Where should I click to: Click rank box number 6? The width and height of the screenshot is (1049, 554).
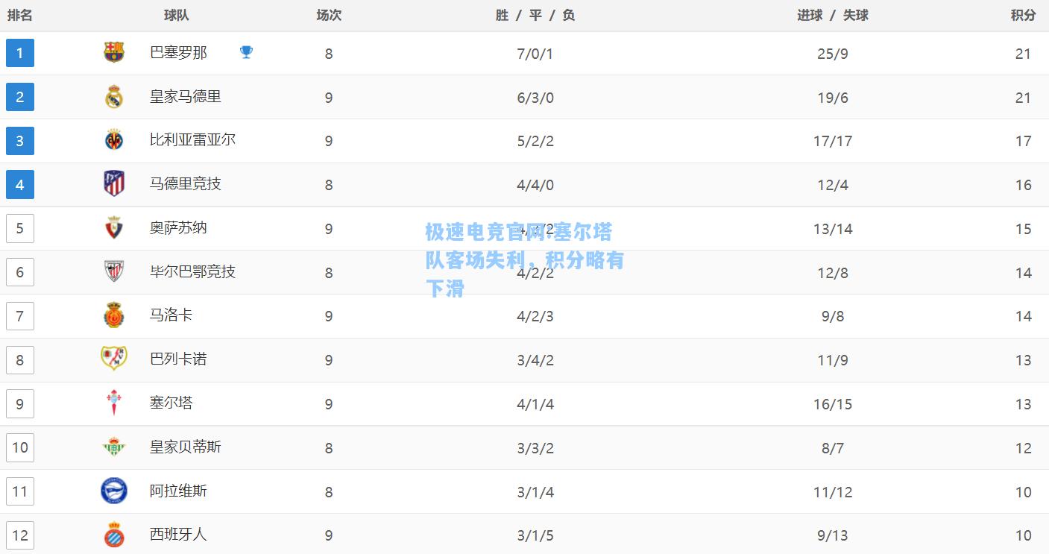click(x=20, y=272)
